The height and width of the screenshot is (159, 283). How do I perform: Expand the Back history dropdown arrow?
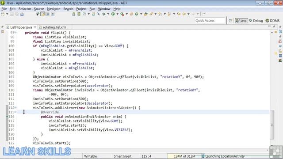pyautogui.click(x=188, y=14)
